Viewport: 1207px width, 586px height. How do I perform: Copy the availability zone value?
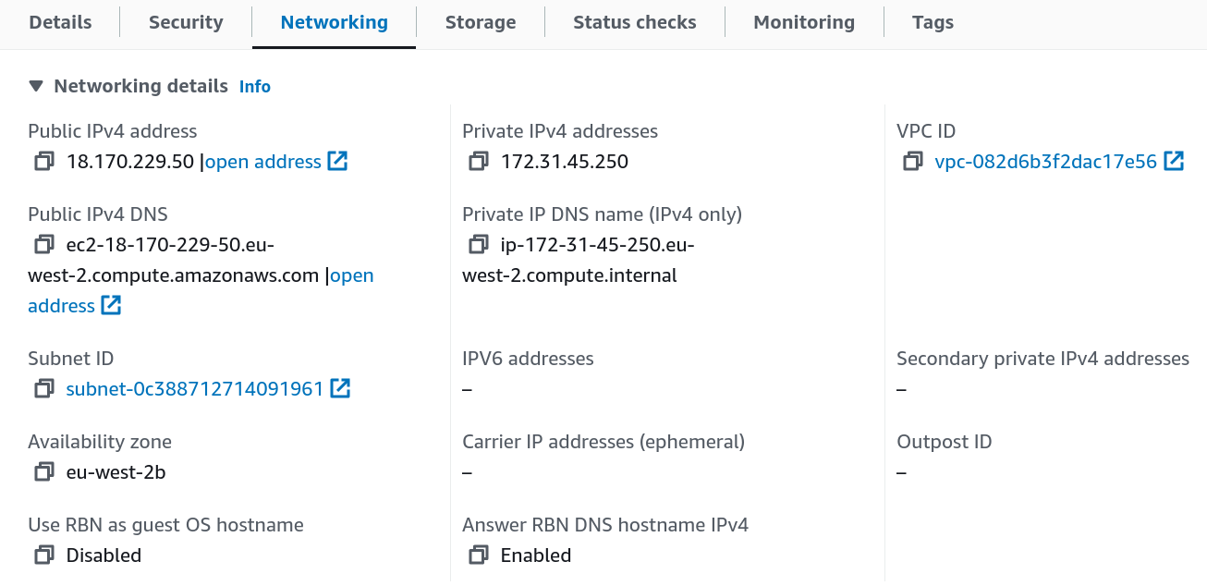click(42, 471)
